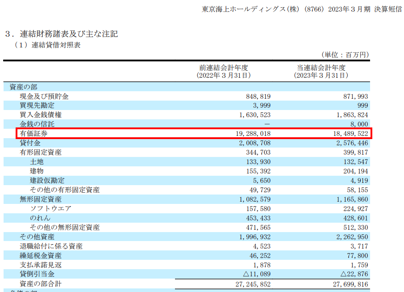Click the row label 買入金銭債権
Screen dimensions: 404x292
coord(41,114)
